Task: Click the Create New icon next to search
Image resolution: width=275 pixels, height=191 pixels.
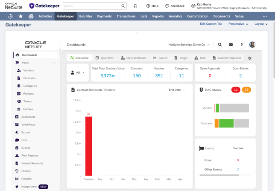Action: pos(135,6)
